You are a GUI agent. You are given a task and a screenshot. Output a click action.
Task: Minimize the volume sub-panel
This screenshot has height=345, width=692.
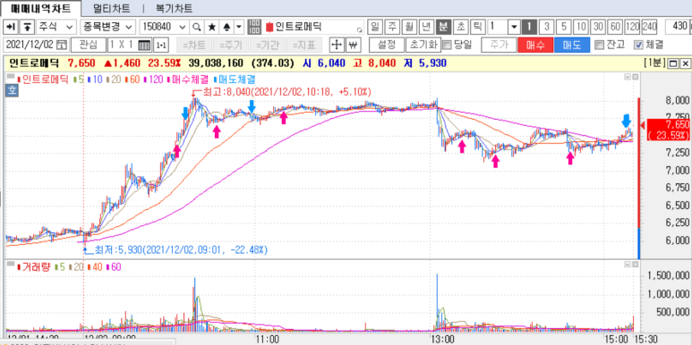pyautogui.click(x=628, y=264)
